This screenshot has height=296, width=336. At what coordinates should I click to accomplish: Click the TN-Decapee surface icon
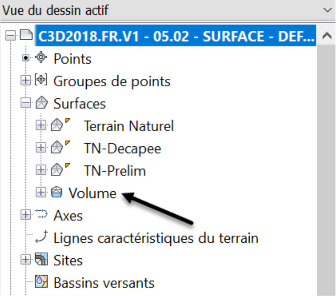pos(57,147)
